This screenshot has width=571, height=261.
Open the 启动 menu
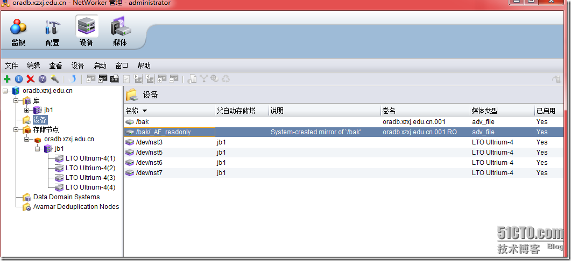pyautogui.click(x=100, y=66)
